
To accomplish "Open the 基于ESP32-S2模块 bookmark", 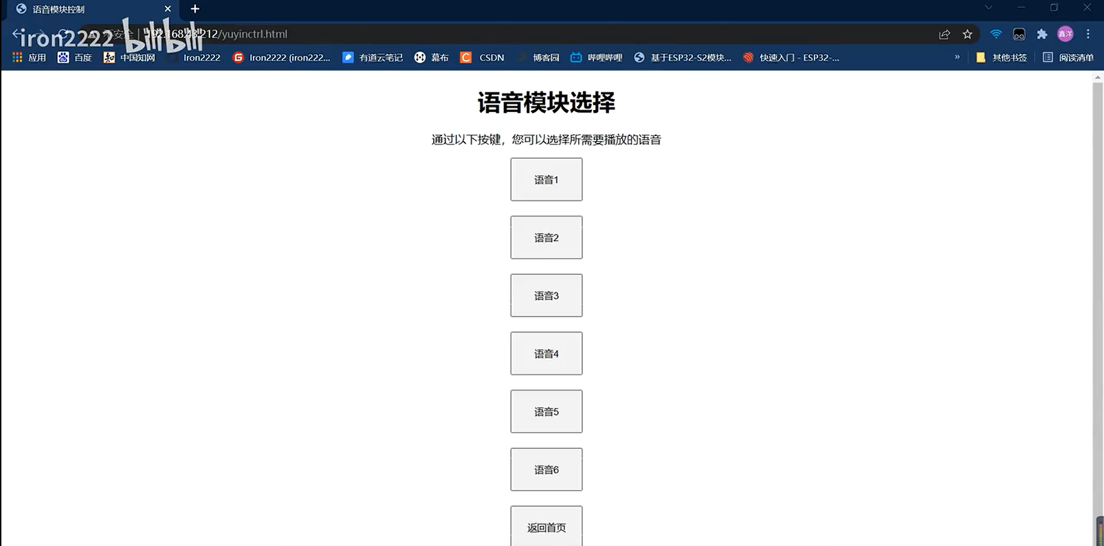I will click(x=683, y=58).
